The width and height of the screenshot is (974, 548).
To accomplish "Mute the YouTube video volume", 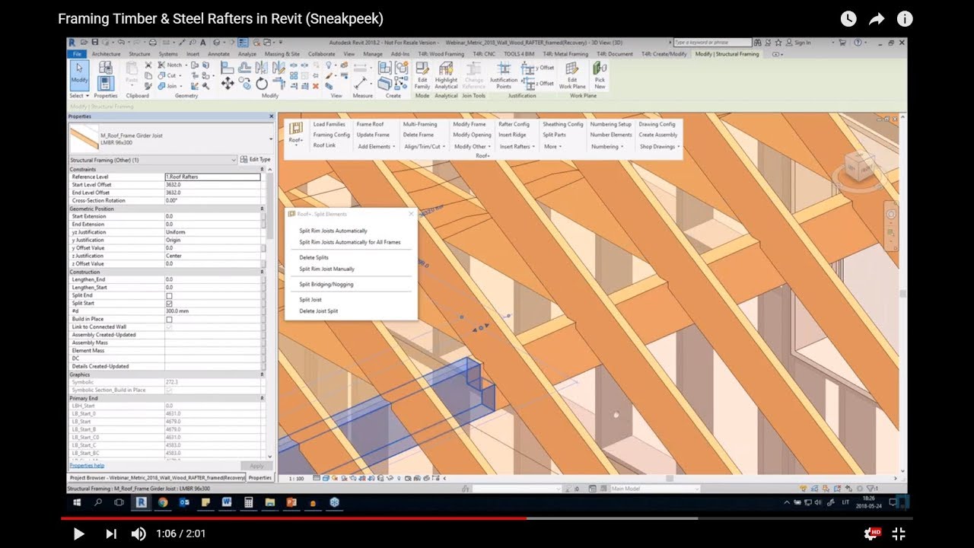I will [x=138, y=534].
